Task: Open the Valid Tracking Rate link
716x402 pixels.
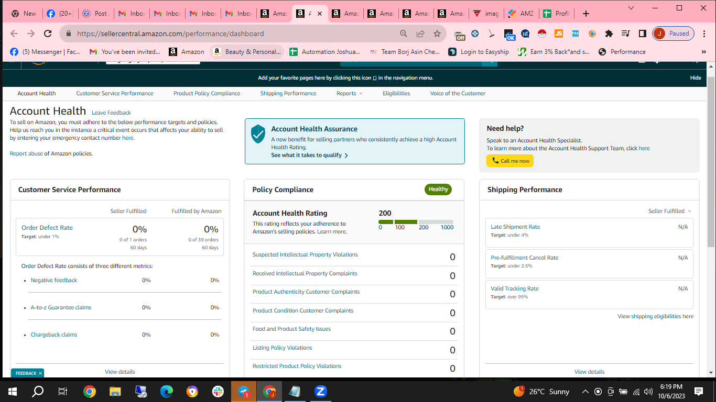Action: (515, 289)
